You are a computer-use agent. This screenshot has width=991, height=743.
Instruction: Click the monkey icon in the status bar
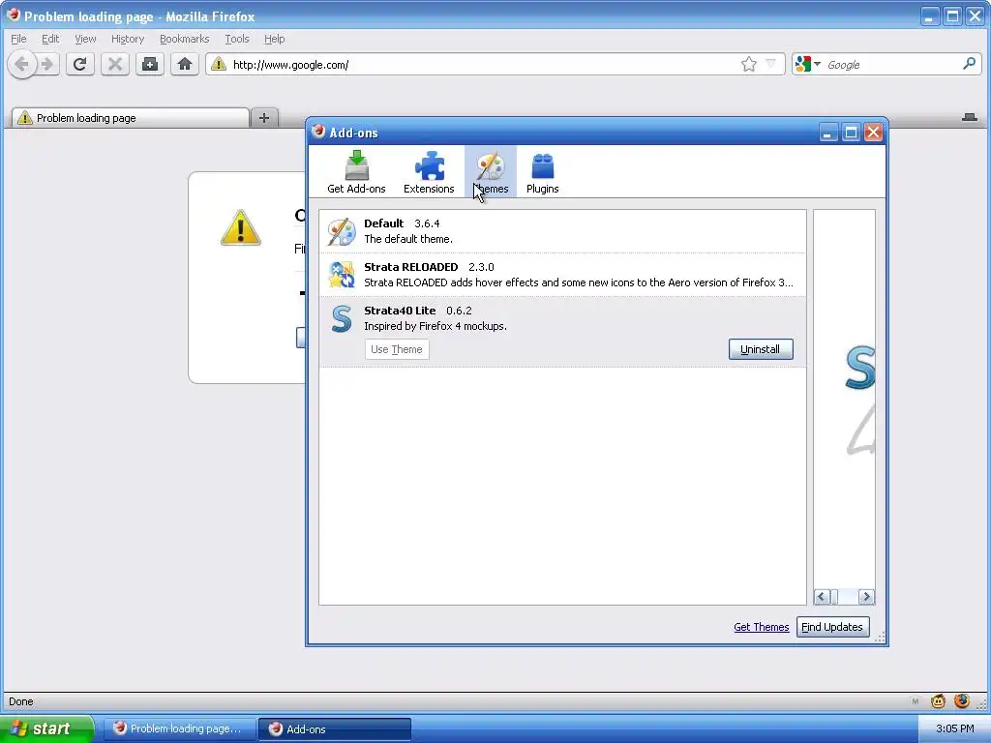(938, 700)
